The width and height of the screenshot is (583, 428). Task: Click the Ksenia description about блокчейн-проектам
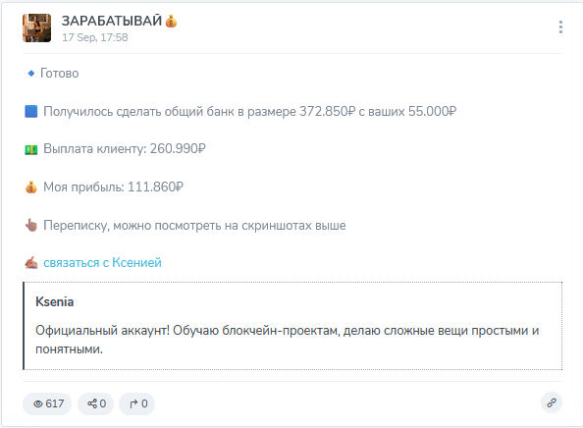pyautogui.click(x=287, y=340)
